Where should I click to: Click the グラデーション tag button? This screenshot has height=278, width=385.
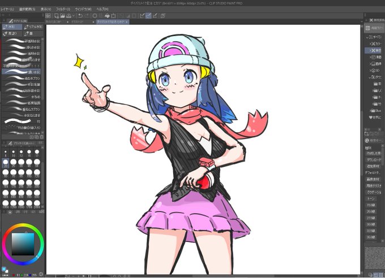coord(374,192)
